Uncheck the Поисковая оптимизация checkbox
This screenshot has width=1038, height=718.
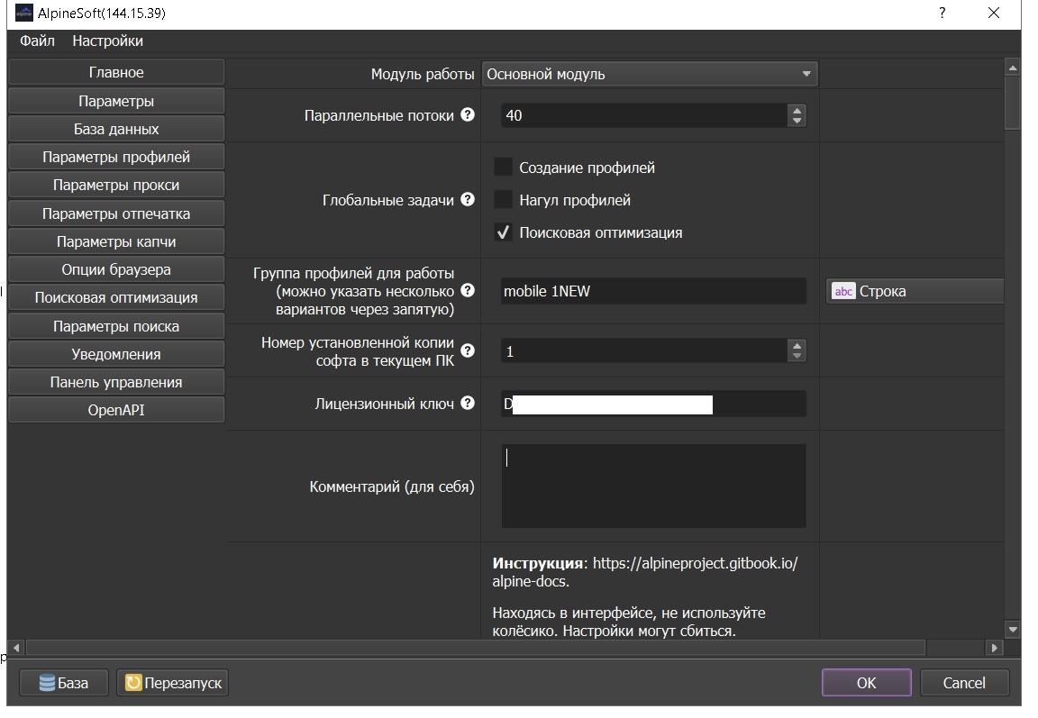coord(503,232)
